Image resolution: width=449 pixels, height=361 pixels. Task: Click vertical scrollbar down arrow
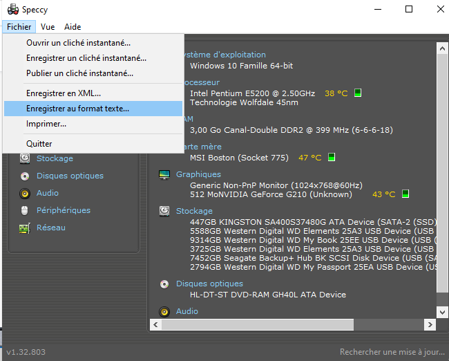point(442,313)
